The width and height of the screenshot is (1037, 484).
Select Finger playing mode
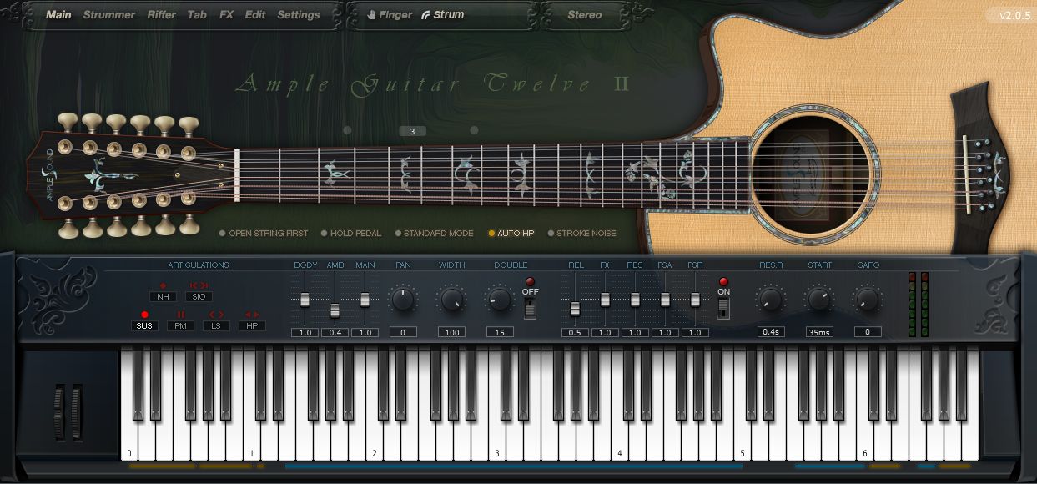tap(389, 15)
